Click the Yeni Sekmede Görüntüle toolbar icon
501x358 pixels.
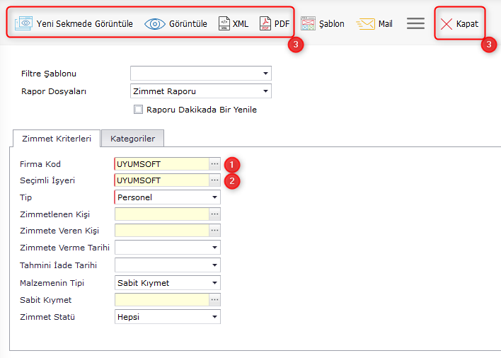point(24,23)
